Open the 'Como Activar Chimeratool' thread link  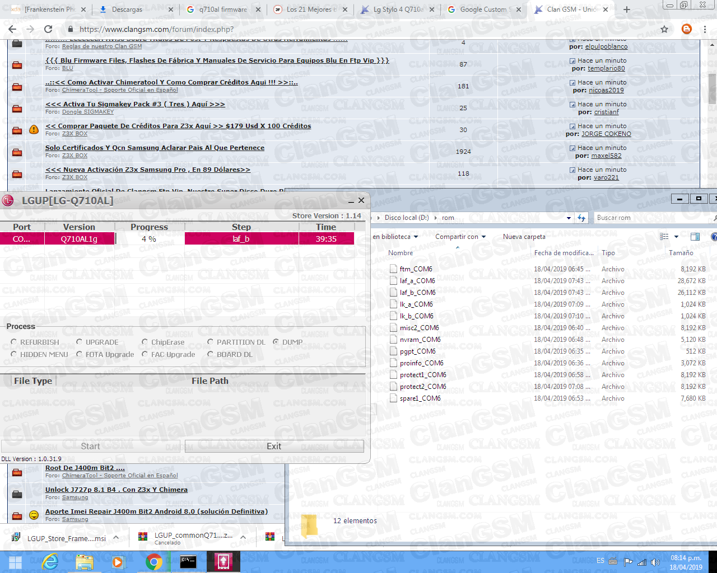171,82
